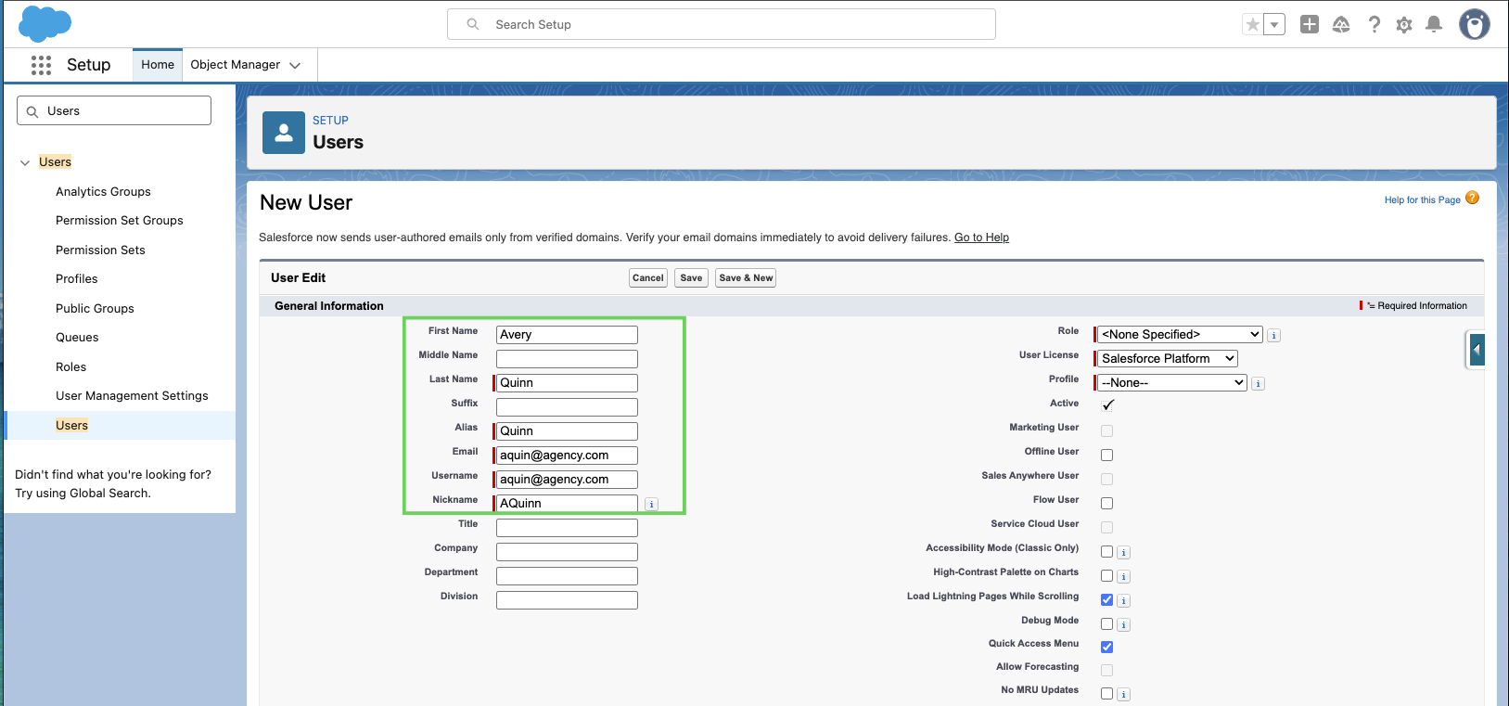
Task: Click the info icon next to Role
Action: 1274,335
